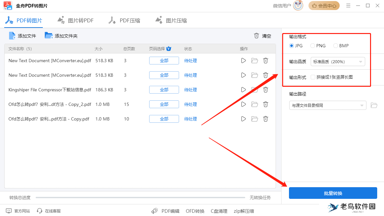Select BMP as the output format

[x=336, y=46]
